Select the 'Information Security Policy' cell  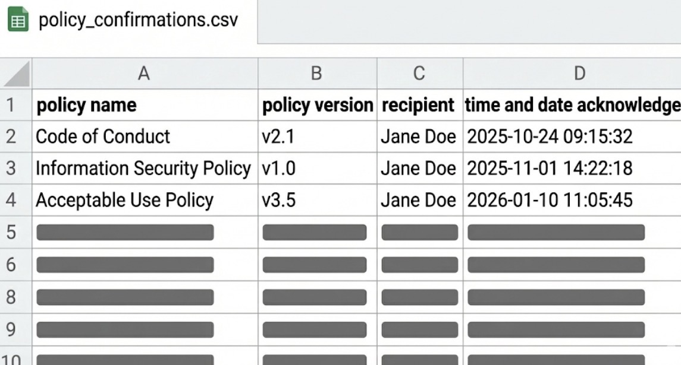[145, 168]
